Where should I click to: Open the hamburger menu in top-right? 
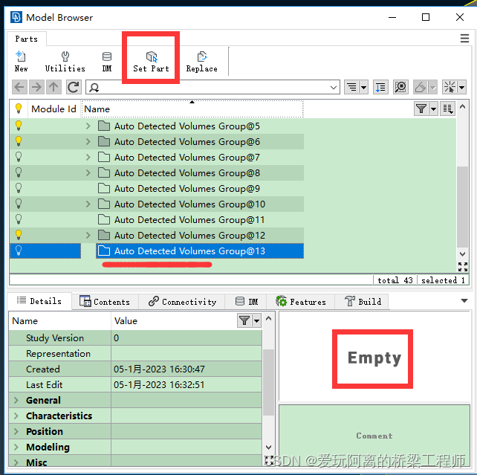(464, 39)
